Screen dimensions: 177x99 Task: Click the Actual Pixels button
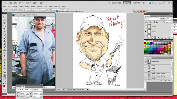click(31, 10)
